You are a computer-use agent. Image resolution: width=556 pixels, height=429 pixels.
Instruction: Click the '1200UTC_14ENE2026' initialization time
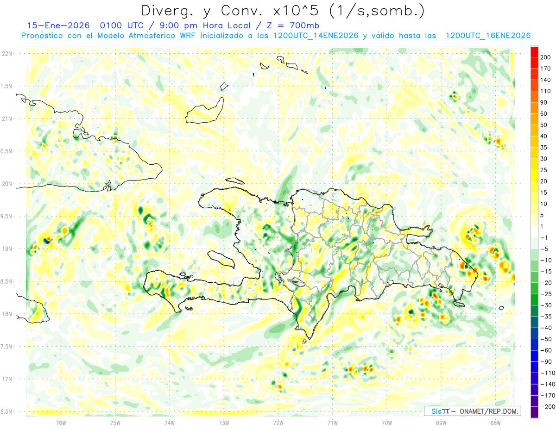pyautogui.click(x=316, y=36)
